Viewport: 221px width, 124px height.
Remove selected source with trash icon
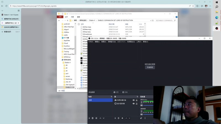[119, 118]
